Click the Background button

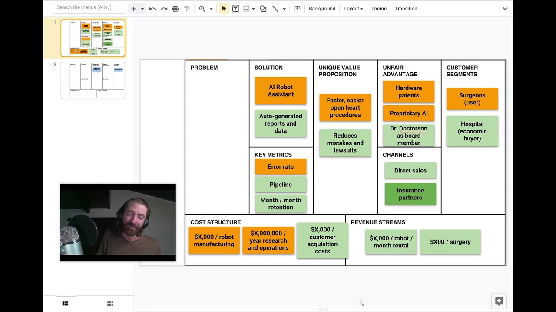tap(322, 9)
